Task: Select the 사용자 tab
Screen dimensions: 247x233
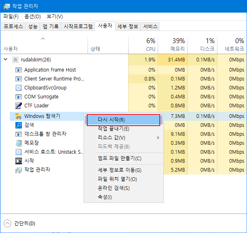Action: [105, 26]
